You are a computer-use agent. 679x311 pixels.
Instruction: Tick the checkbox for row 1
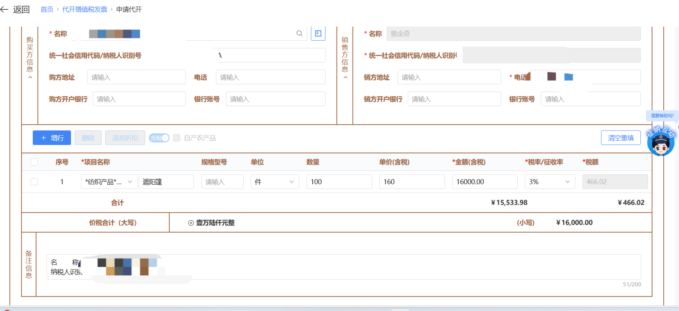(x=34, y=181)
